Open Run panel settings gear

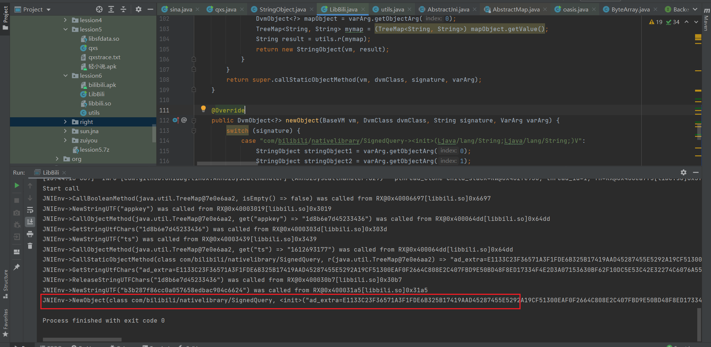[684, 172]
